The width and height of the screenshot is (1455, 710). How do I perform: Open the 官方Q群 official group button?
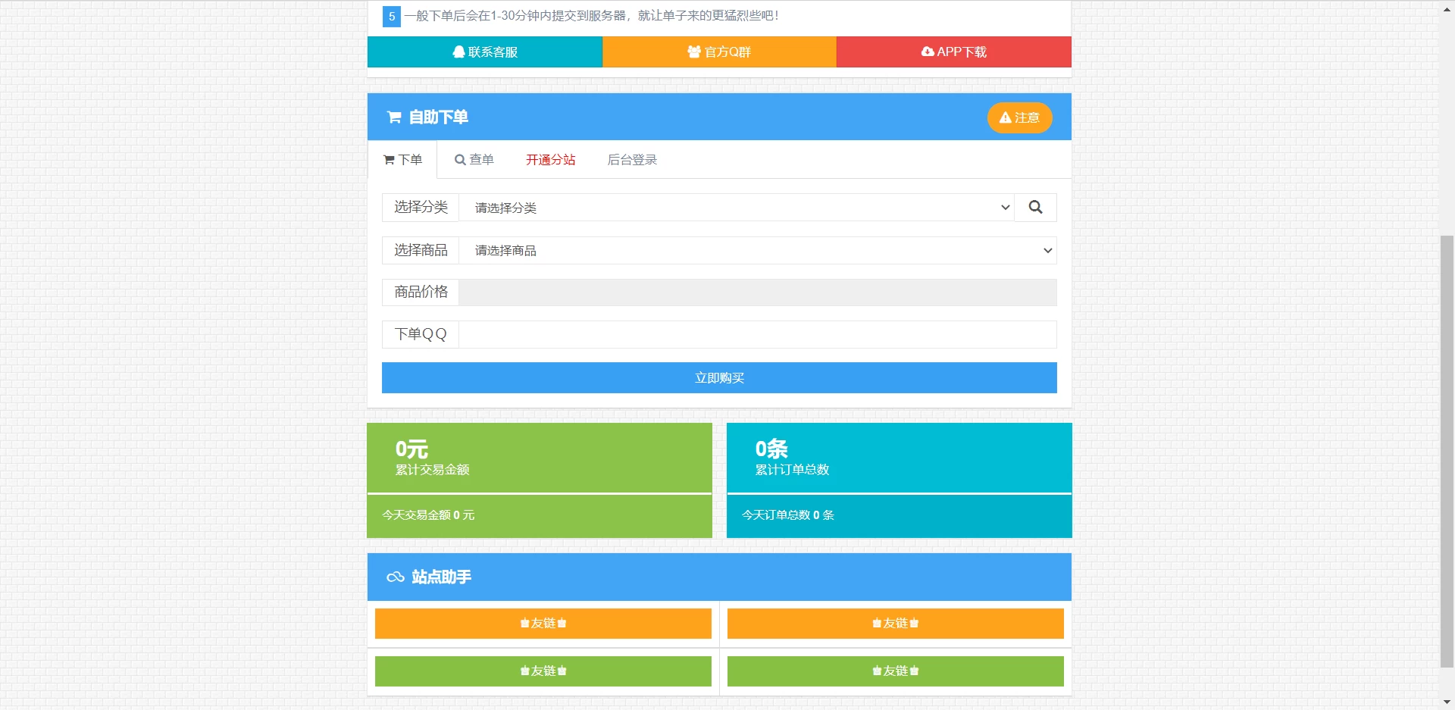coord(719,52)
